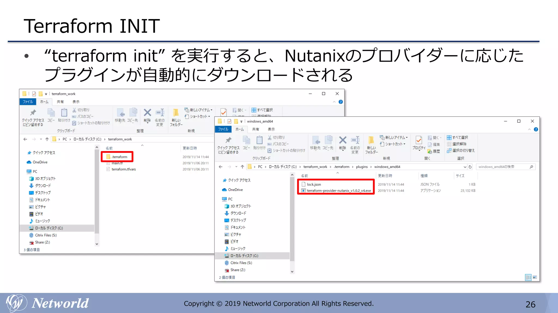
Task: Click Paste shortcut in windows_amd64 ribbon
Action: click(x=286, y=151)
